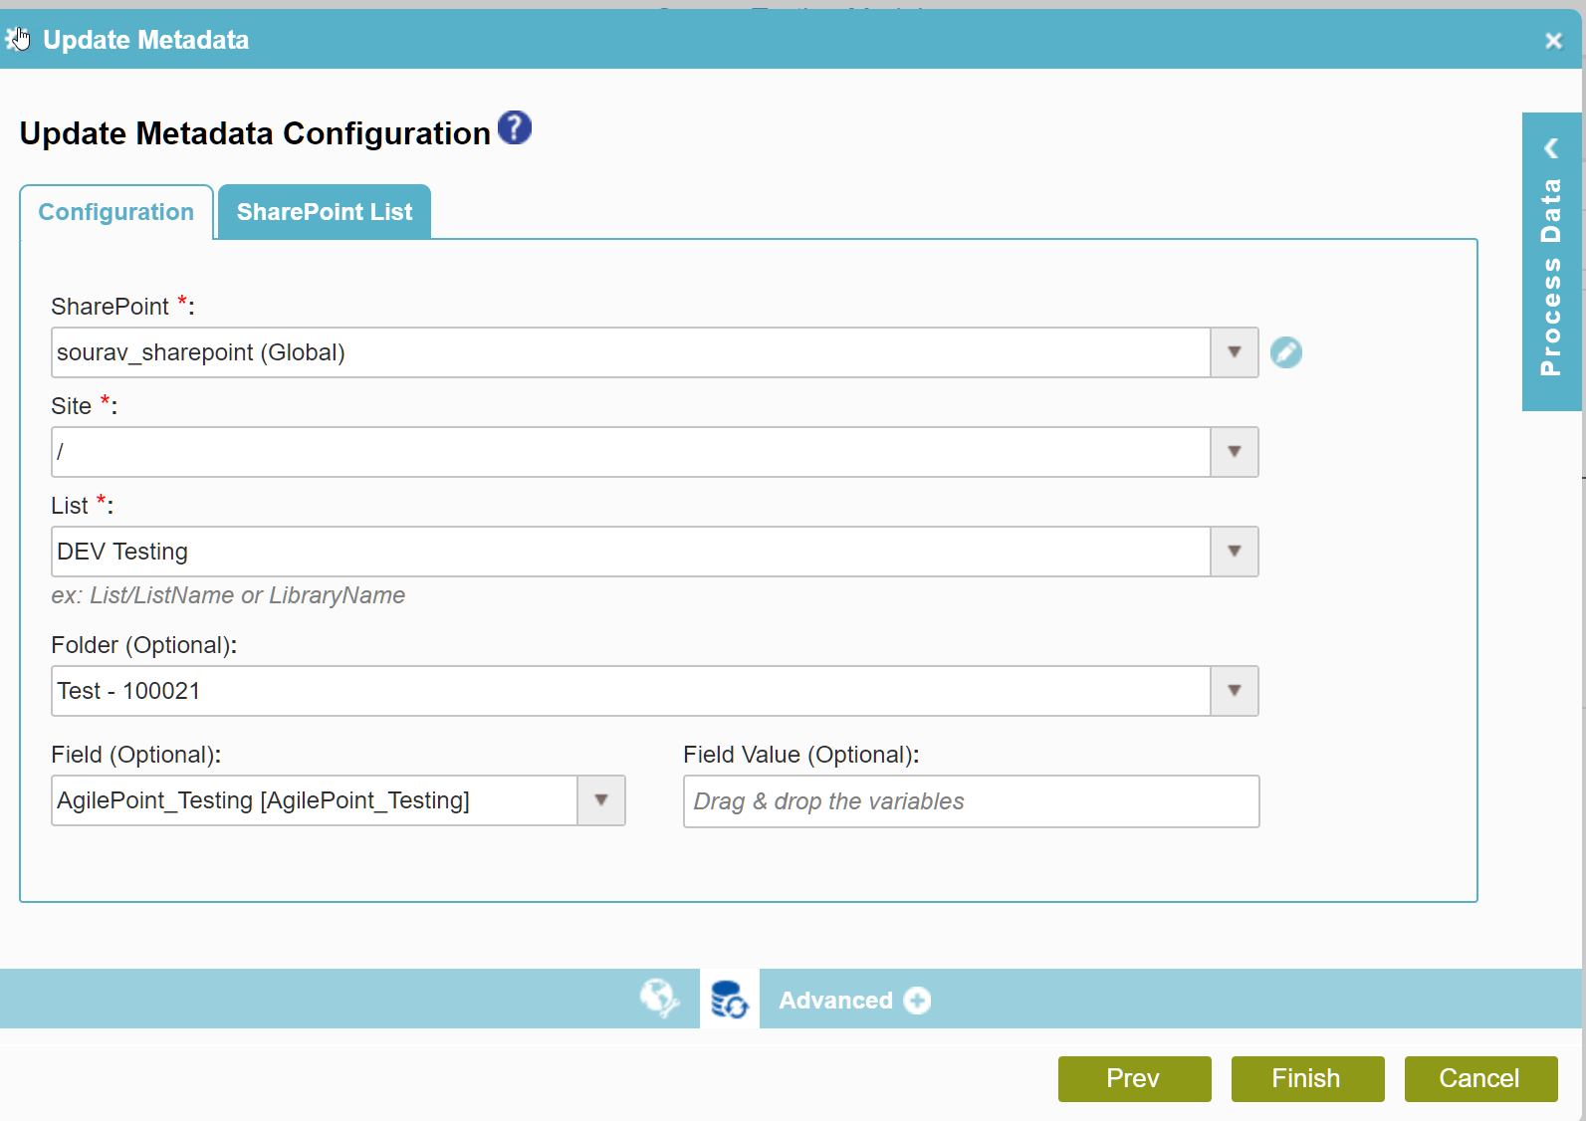The width and height of the screenshot is (1586, 1121).
Task: Click the globe icon in bottom bar
Action: [659, 999]
